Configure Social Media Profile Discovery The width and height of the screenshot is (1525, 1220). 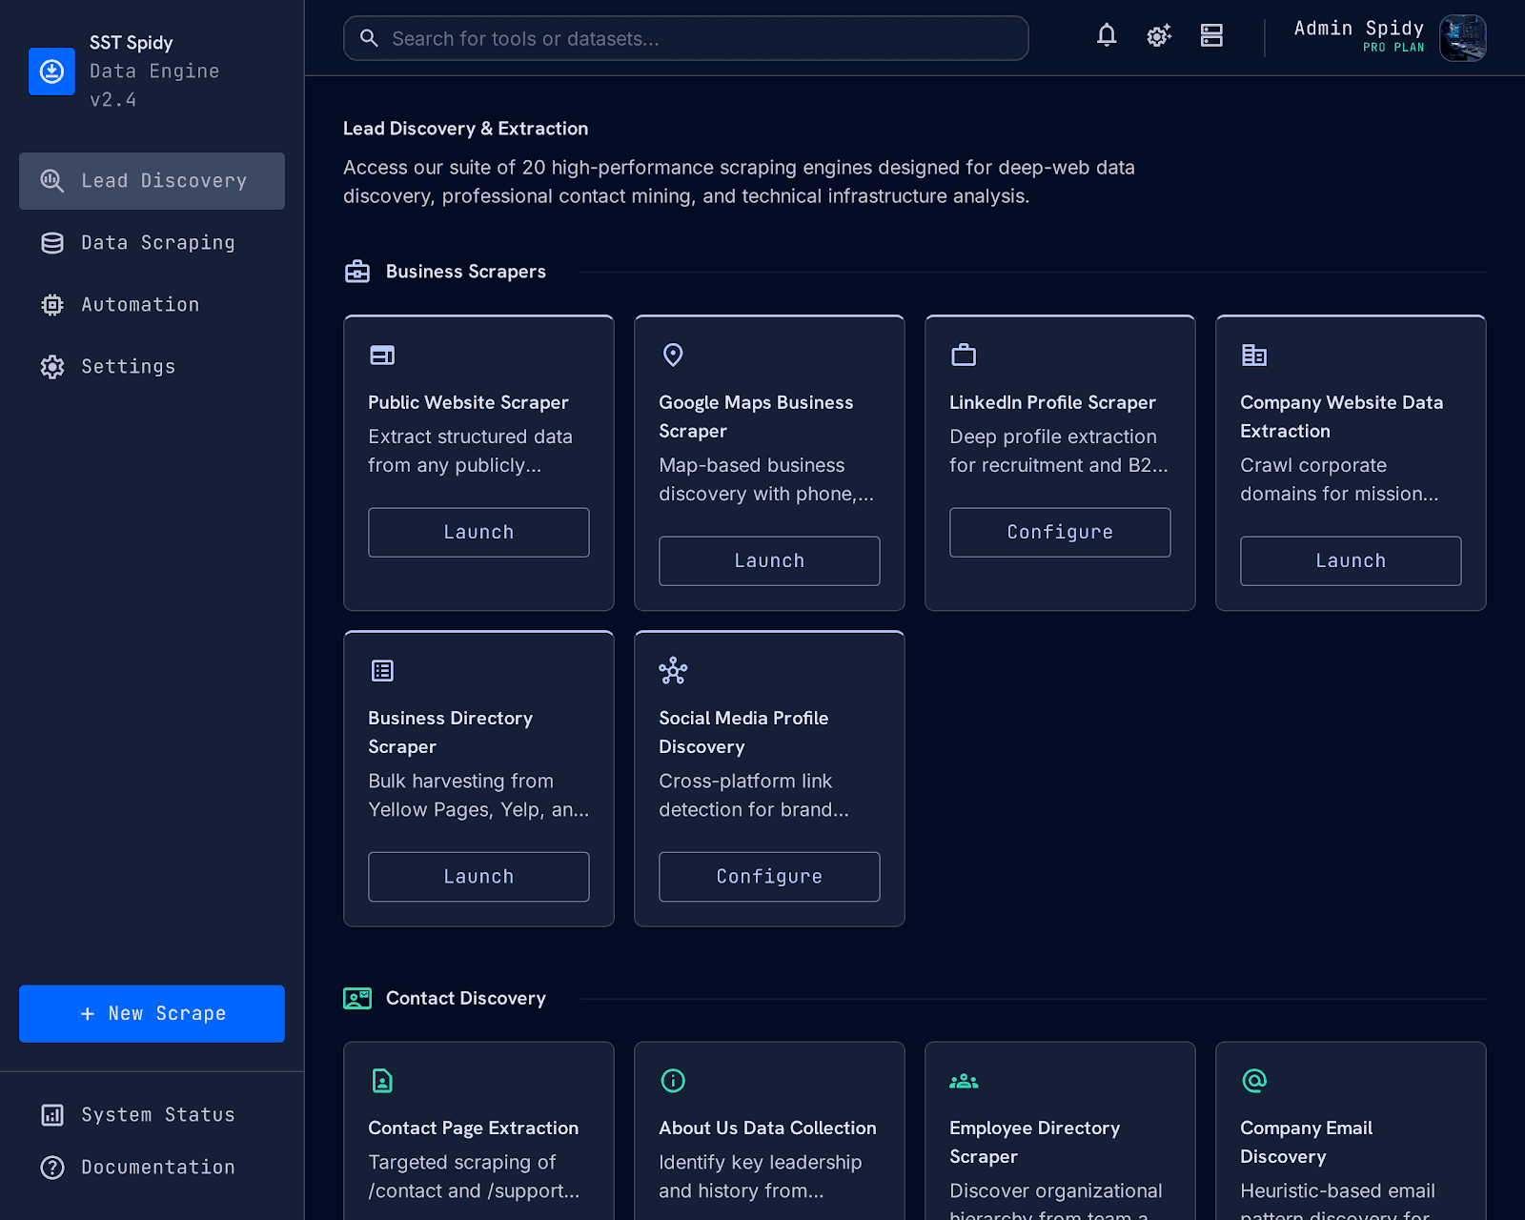[769, 877]
